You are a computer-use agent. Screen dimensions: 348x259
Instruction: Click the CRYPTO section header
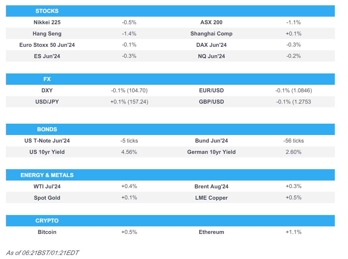click(47, 221)
